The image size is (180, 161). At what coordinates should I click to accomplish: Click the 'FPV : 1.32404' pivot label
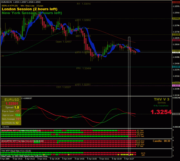[84, 68]
